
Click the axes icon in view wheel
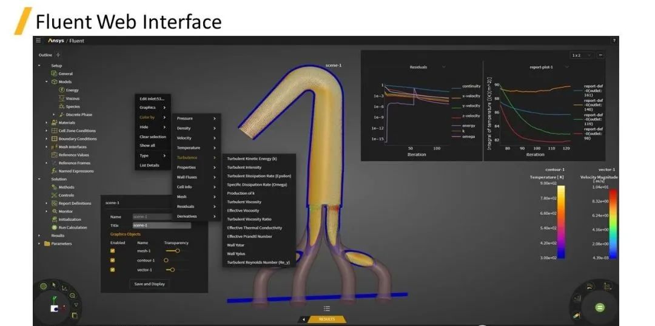pos(64,288)
